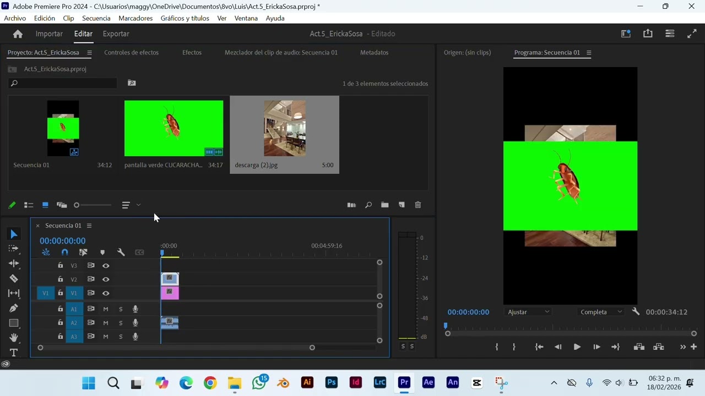The width and height of the screenshot is (705, 396).
Task: Play the sequence in program monitor
Action: coord(577,347)
